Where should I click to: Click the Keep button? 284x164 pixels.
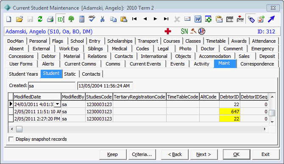point(112,154)
